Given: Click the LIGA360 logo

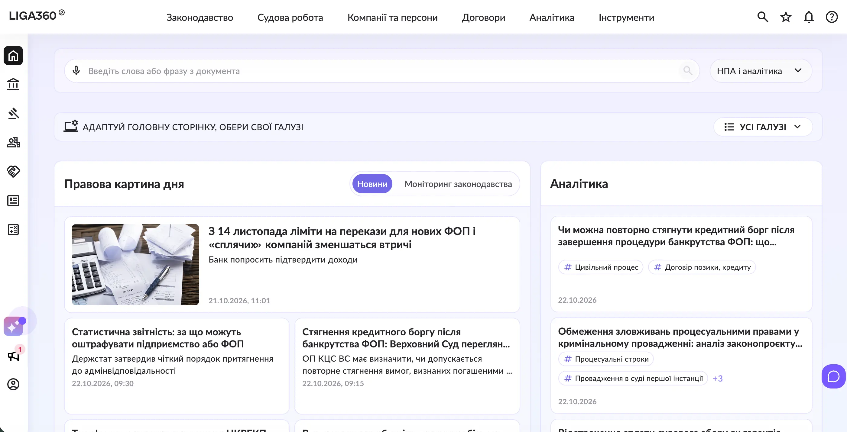Looking at the screenshot, I should click(37, 15).
